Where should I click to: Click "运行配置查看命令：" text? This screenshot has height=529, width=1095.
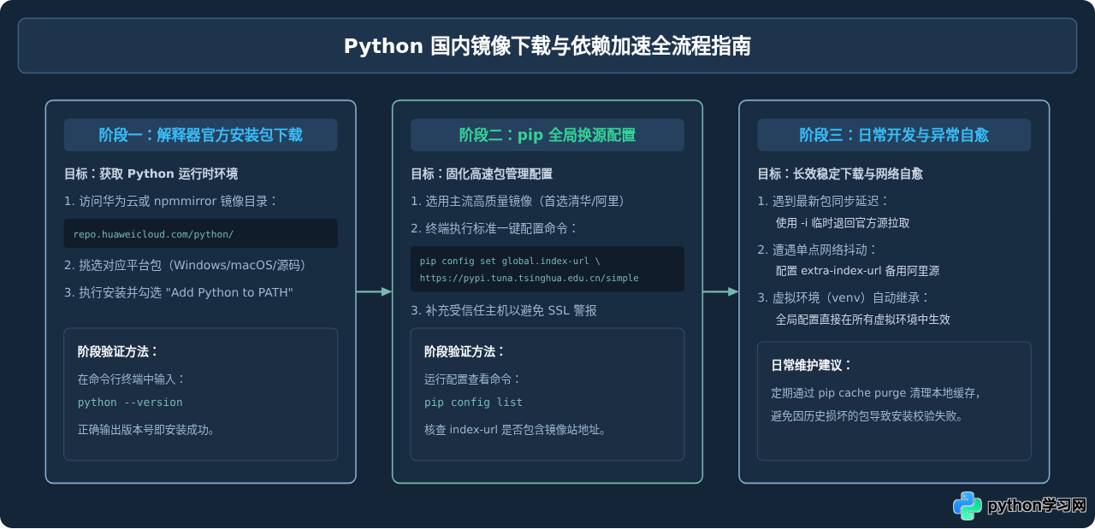tap(472, 379)
